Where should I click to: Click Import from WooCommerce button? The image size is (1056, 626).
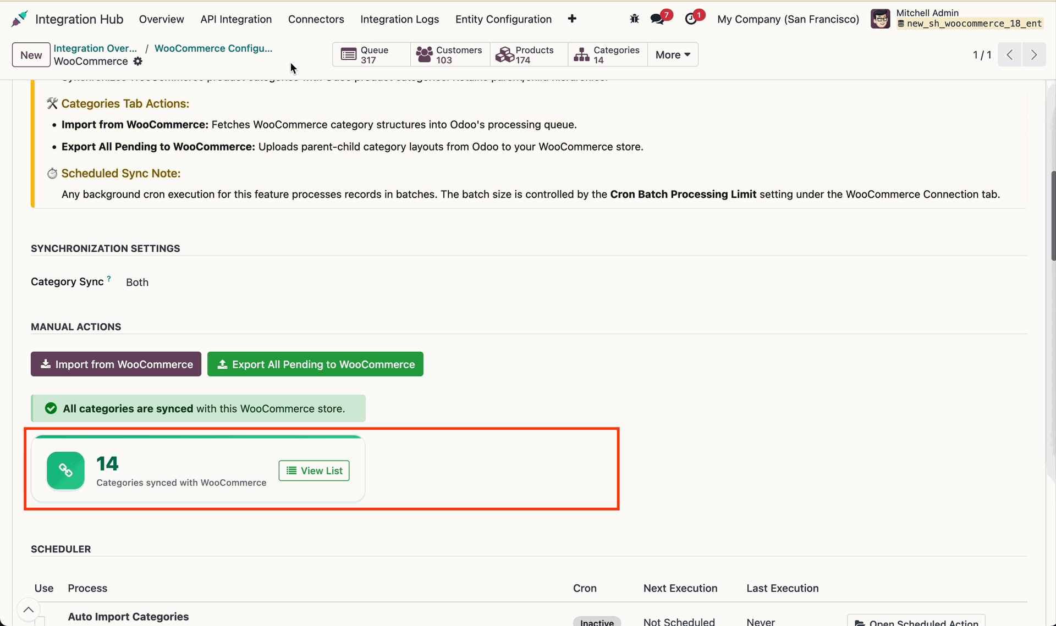pyautogui.click(x=116, y=364)
